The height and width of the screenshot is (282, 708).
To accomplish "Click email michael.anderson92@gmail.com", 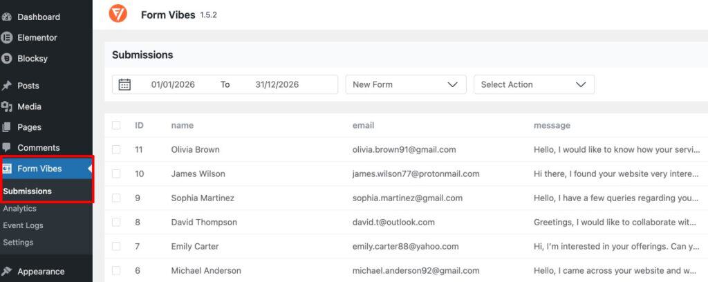I will (416, 271).
